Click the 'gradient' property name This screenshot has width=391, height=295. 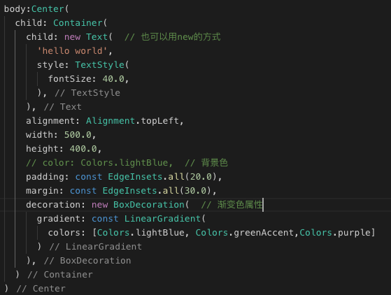[x=59, y=219]
